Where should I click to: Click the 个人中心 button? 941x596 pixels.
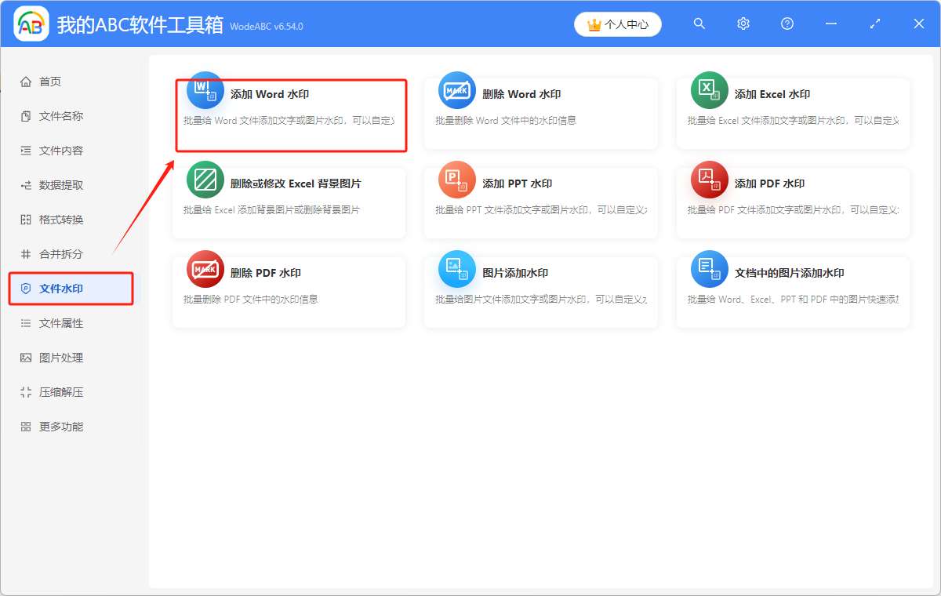pyautogui.click(x=617, y=24)
